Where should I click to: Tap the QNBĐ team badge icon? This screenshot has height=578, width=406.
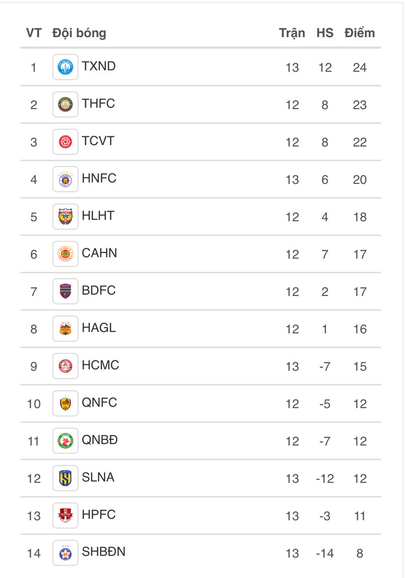pos(65,440)
